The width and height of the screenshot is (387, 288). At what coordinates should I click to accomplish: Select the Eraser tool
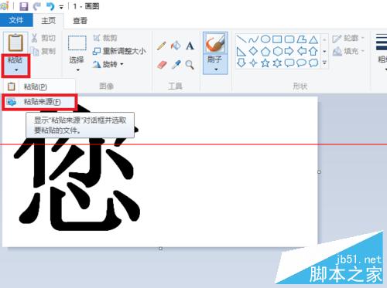(x=162, y=65)
